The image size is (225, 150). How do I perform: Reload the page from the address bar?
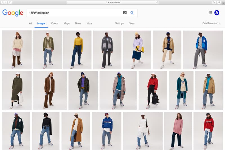(x=157, y=2)
